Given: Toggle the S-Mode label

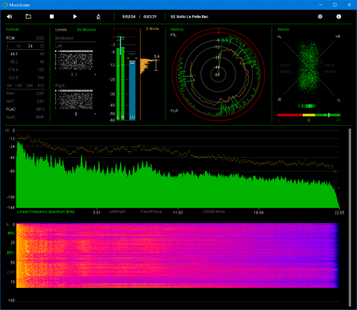Looking at the screenshot, I should click(x=152, y=29).
